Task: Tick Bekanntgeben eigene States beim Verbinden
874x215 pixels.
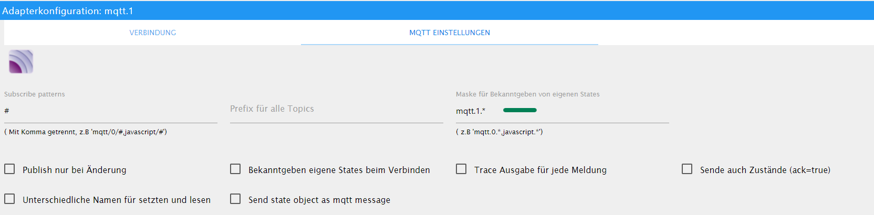Action: [235, 169]
